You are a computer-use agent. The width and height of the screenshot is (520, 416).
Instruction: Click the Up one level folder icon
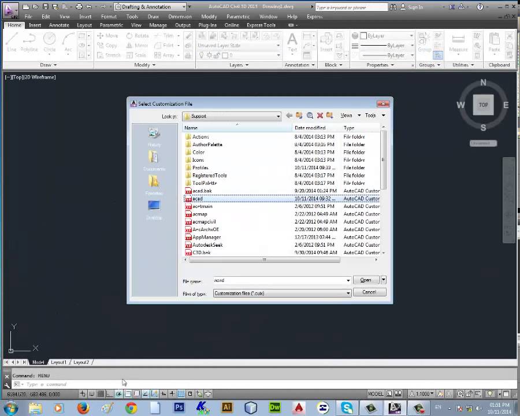pos(299,116)
